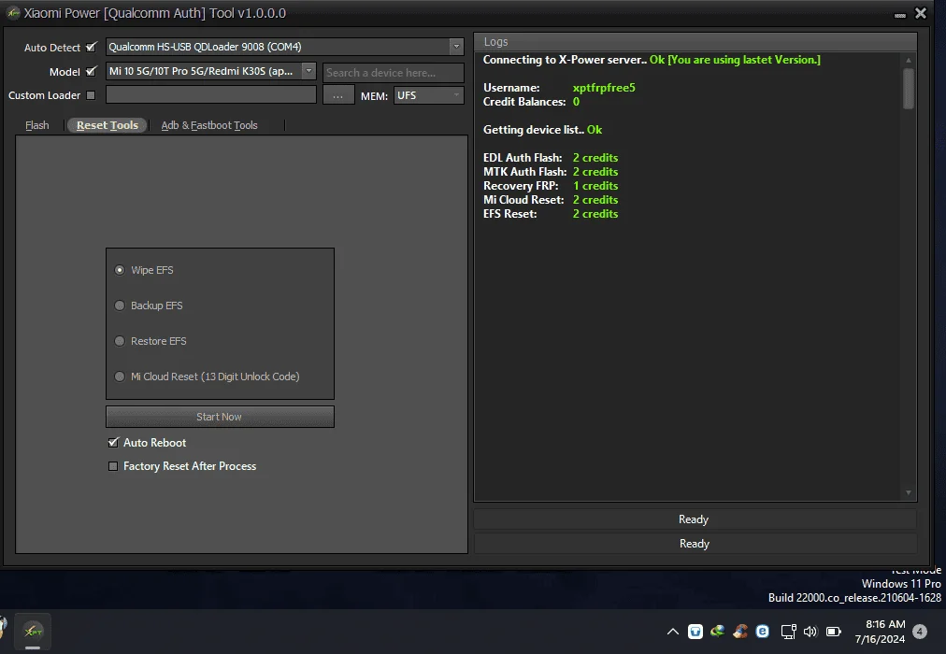The height and width of the screenshot is (654, 946).
Task: Click the Start Now button
Action: (x=220, y=417)
